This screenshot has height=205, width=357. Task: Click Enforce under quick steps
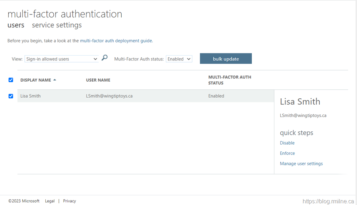[287, 153]
